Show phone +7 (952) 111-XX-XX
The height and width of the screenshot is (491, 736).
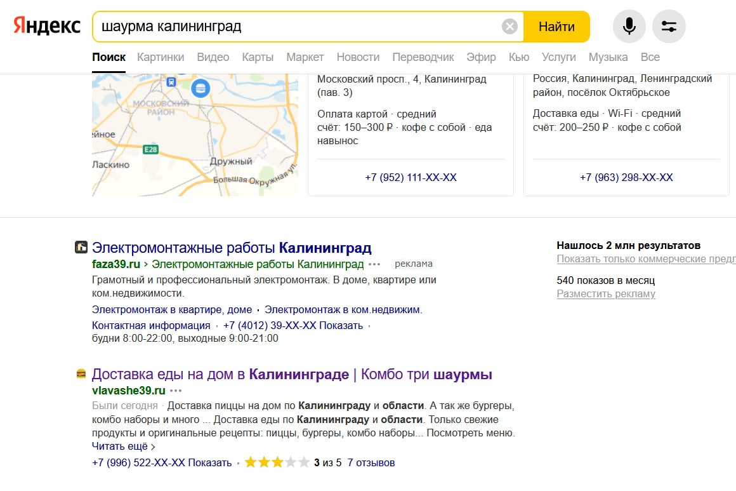[411, 178]
